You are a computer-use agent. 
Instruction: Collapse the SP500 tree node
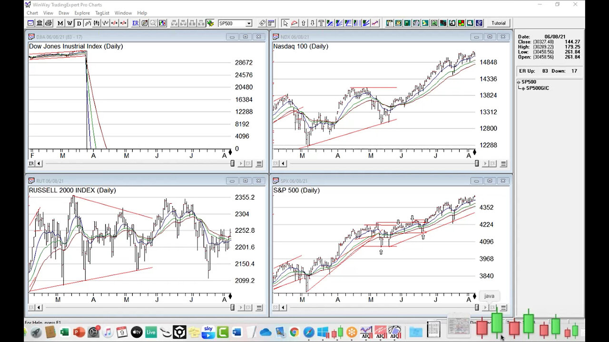pyautogui.click(x=519, y=82)
